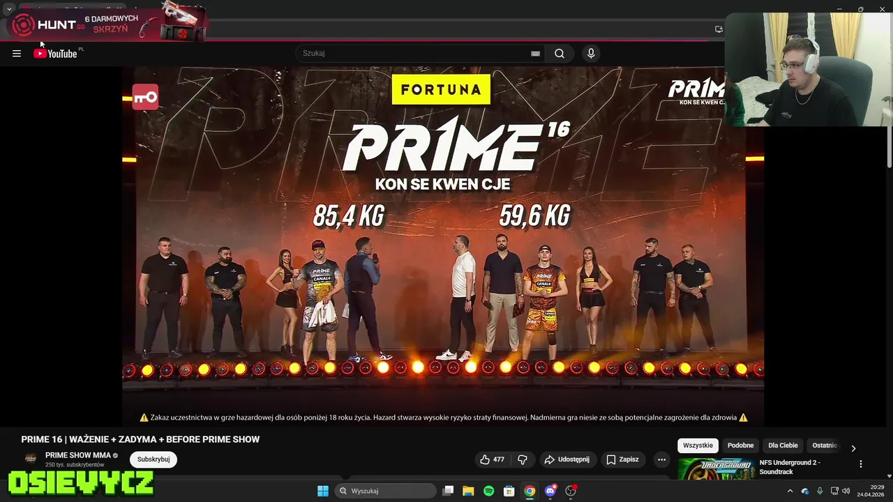Open the volume speaker tray icon
Viewport: 893px width, 502px height.
click(846, 491)
